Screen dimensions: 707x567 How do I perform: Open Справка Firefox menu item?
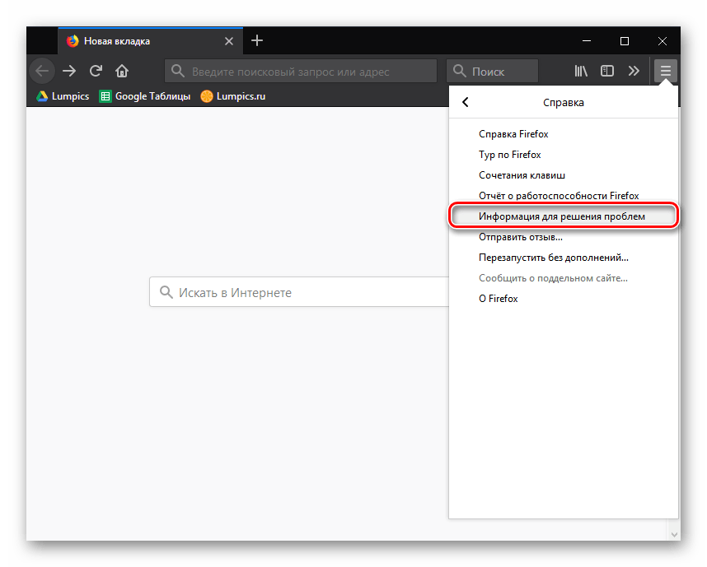[x=513, y=134]
